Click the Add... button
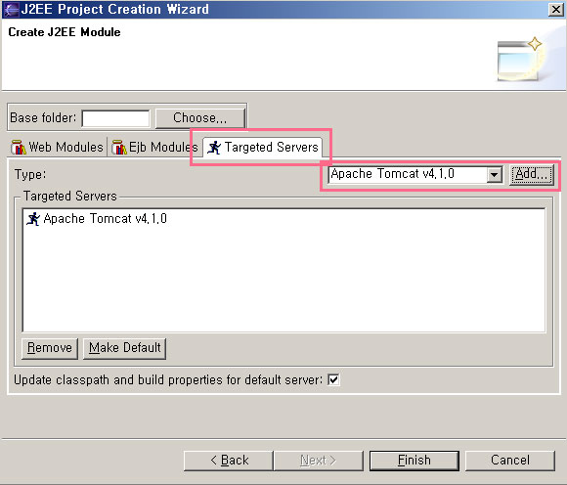The image size is (567, 485). click(x=532, y=174)
